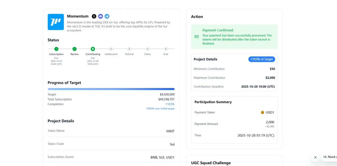This screenshot has width=337, height=166.
Task: Click the End step marker
Action: [166, 49]
